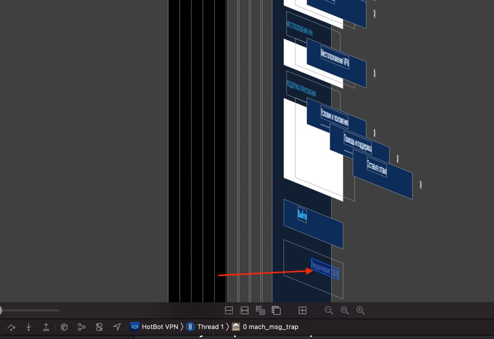Select the Выйти button layer

click(x=313, y=224)
